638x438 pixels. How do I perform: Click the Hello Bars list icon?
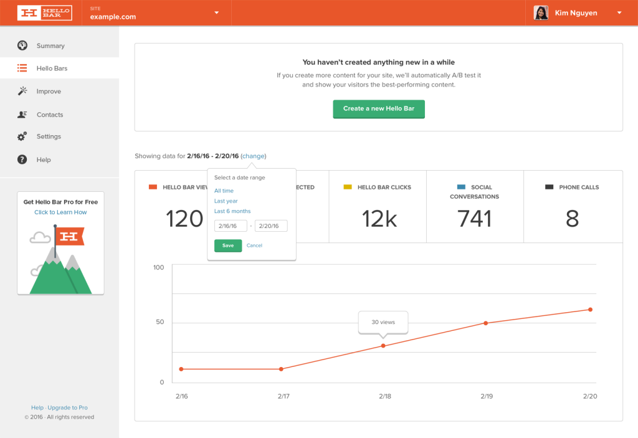click(x=22, y=68)
